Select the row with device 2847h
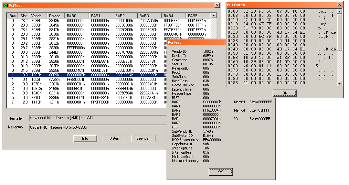 109,30
